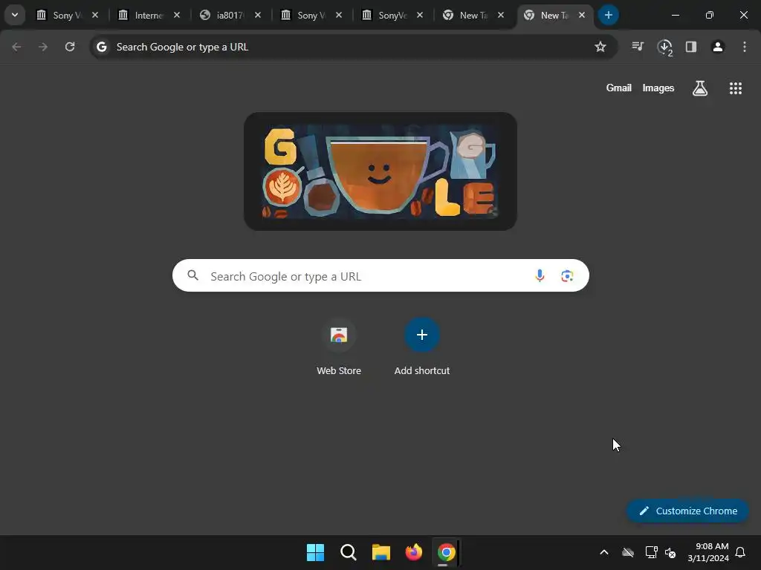Bookmark this tab with the star icon

click(600, 47)
